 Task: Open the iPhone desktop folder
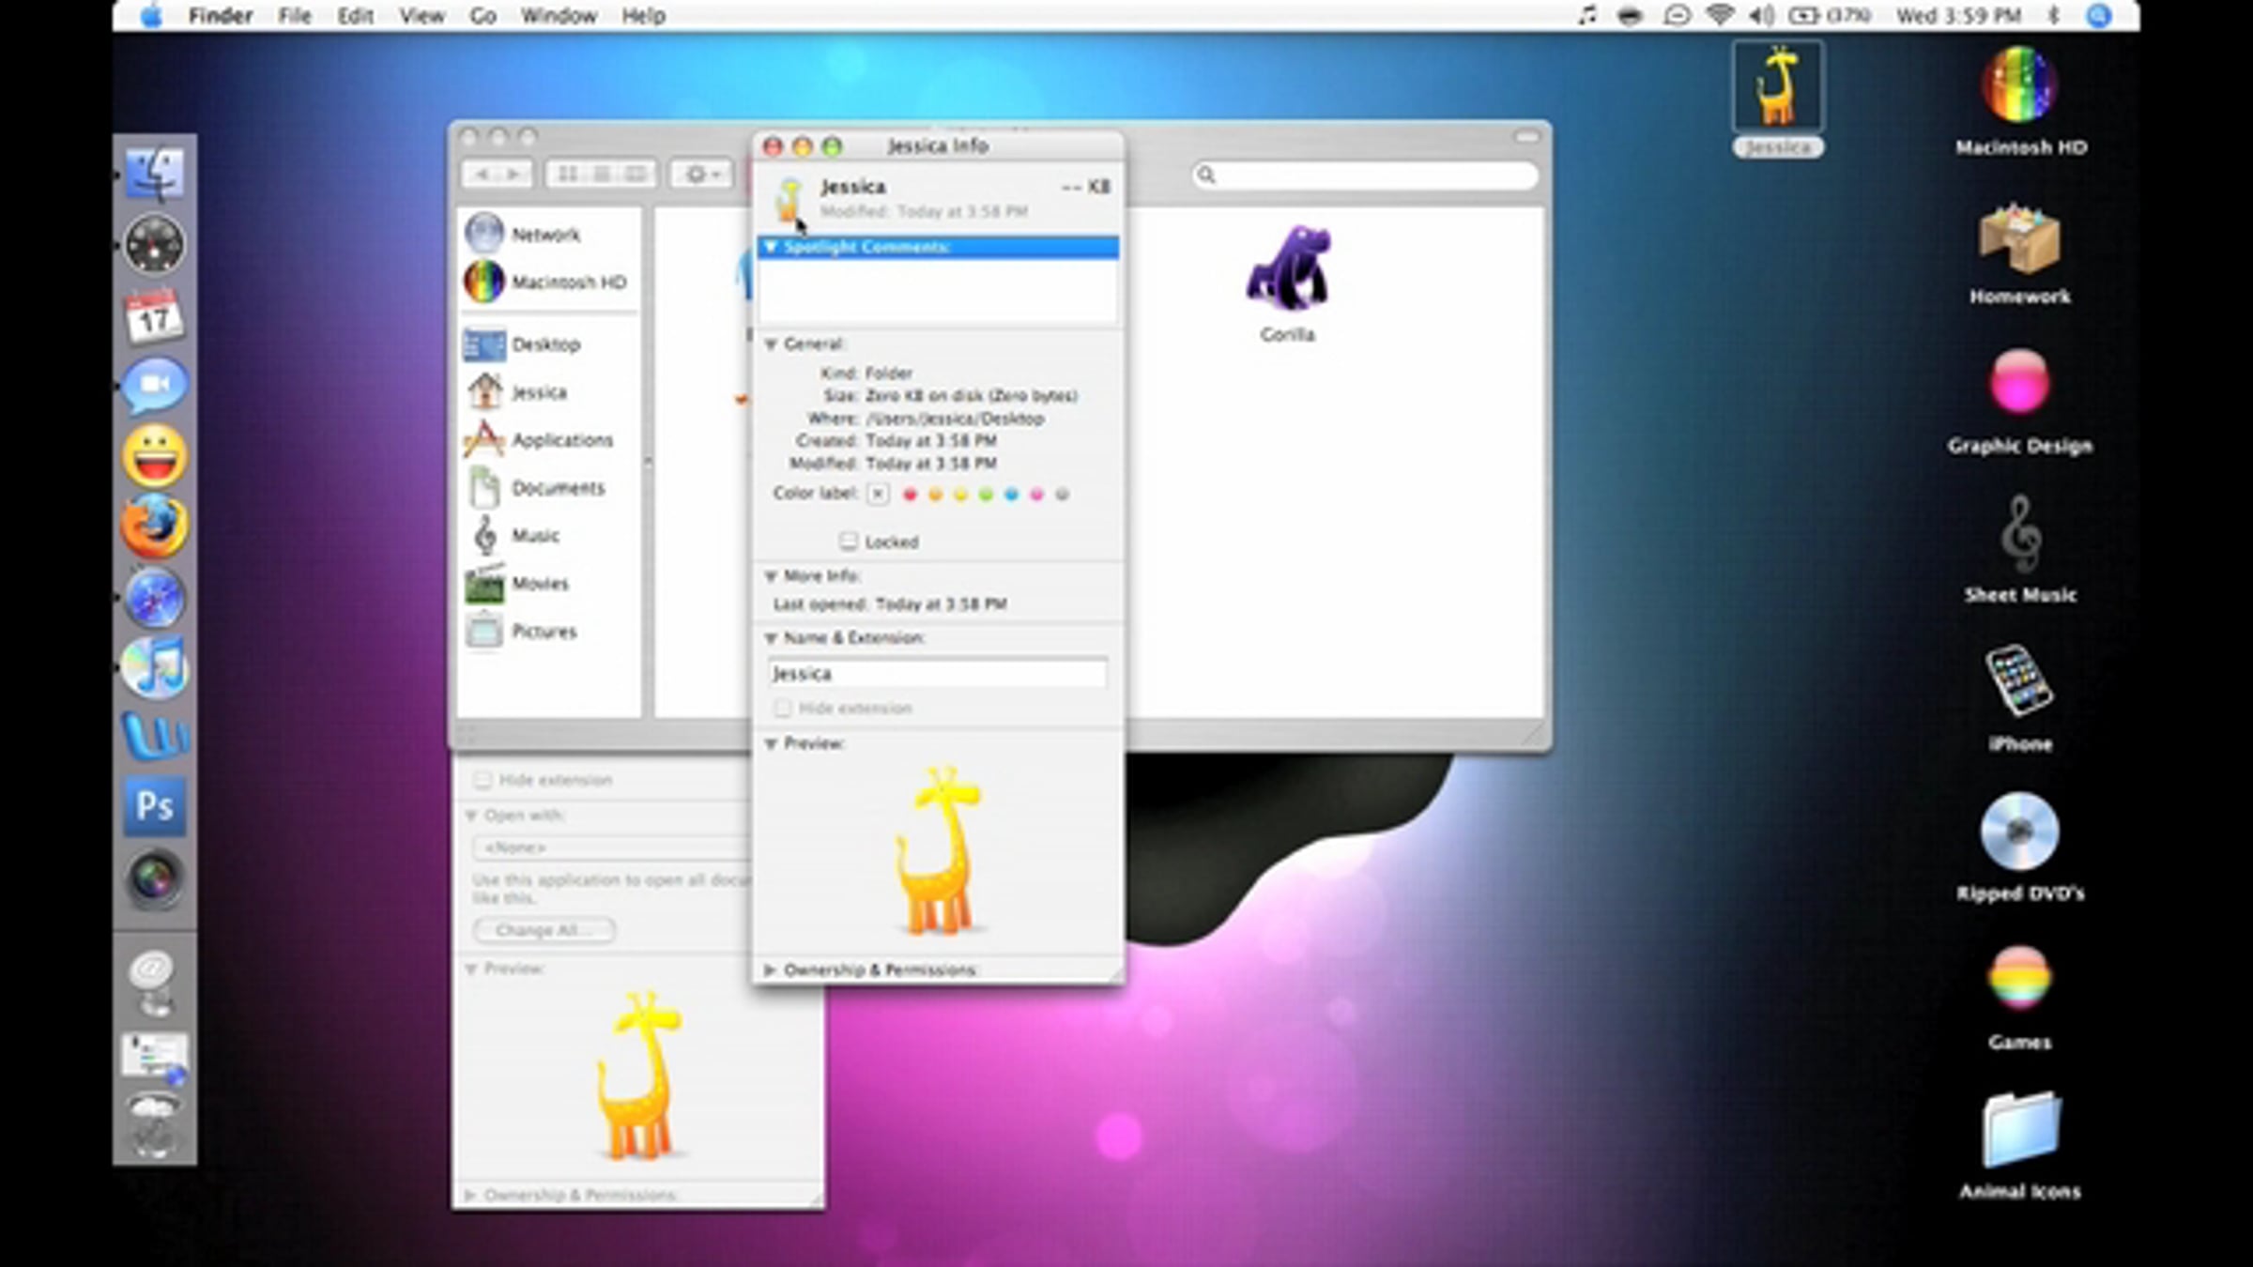2019,682
